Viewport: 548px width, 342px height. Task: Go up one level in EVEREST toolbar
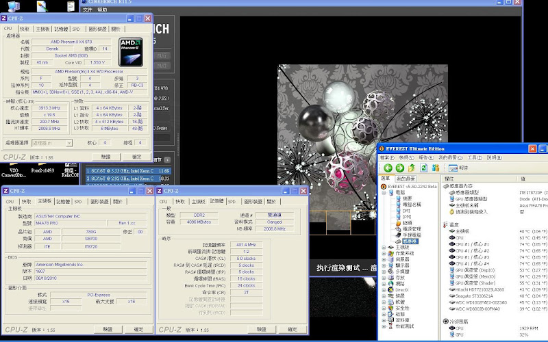click(x=412, y=168)
